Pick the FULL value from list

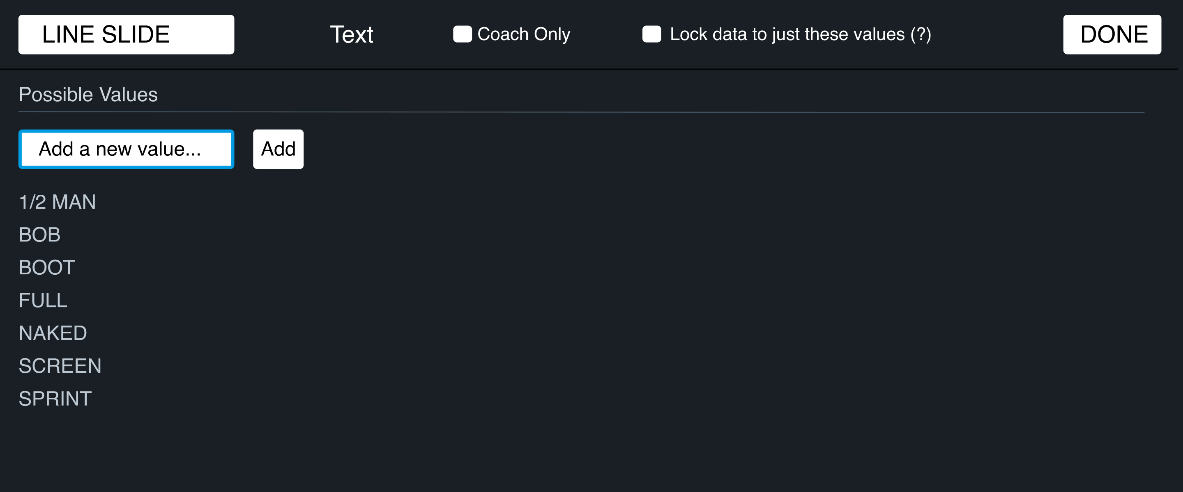[43, 301]
